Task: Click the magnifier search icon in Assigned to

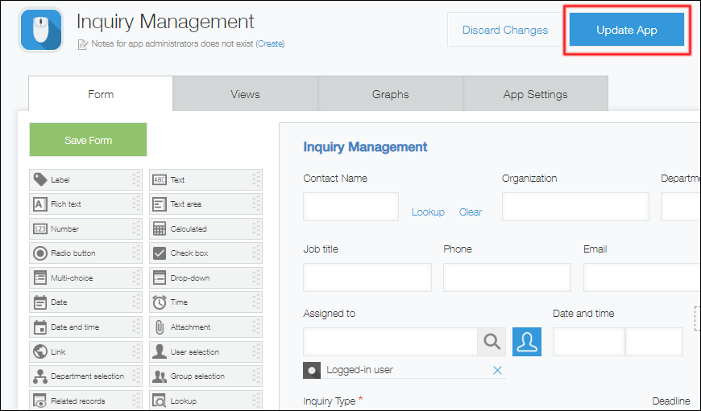Action: pyautogui.click(x=492, y=342)
